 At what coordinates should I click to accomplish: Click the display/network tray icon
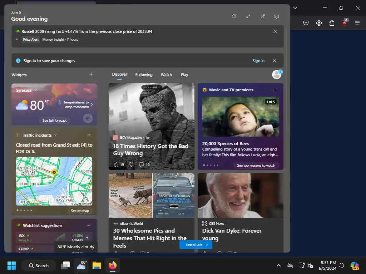click(x=301, y=265)
